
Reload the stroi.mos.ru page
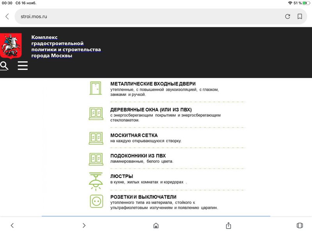click(x=287, y=16)
